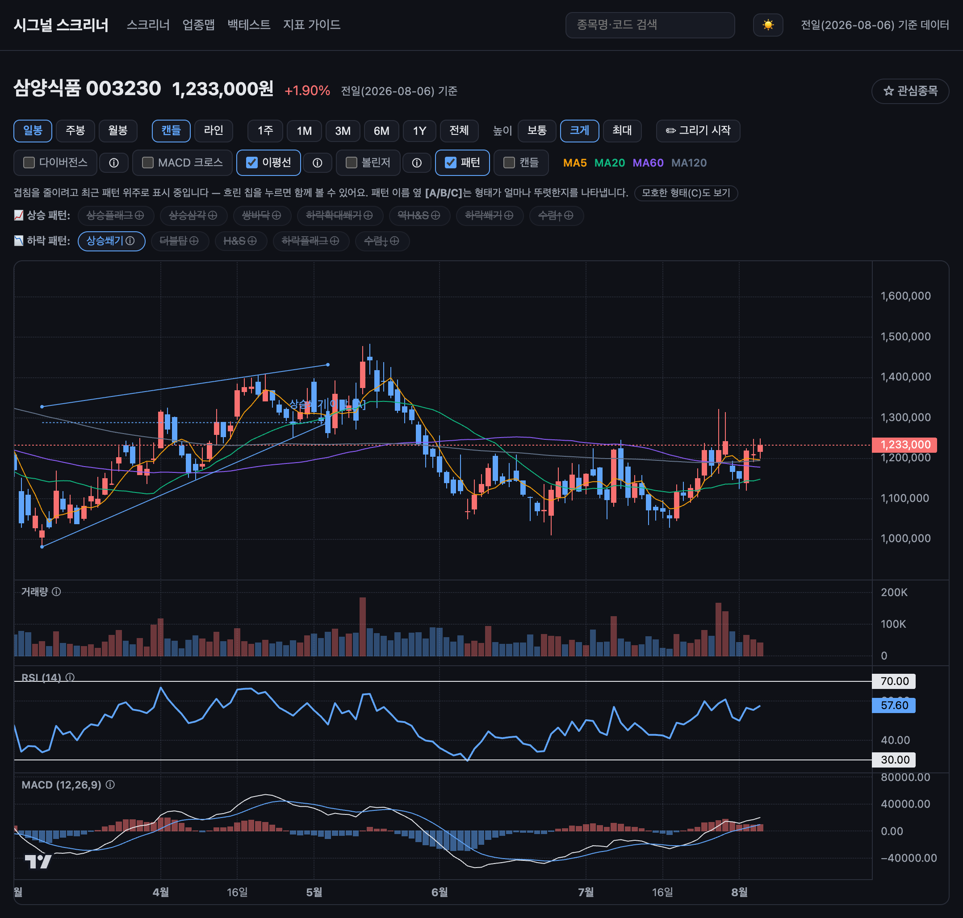Open the 백테스트 page

249,25
